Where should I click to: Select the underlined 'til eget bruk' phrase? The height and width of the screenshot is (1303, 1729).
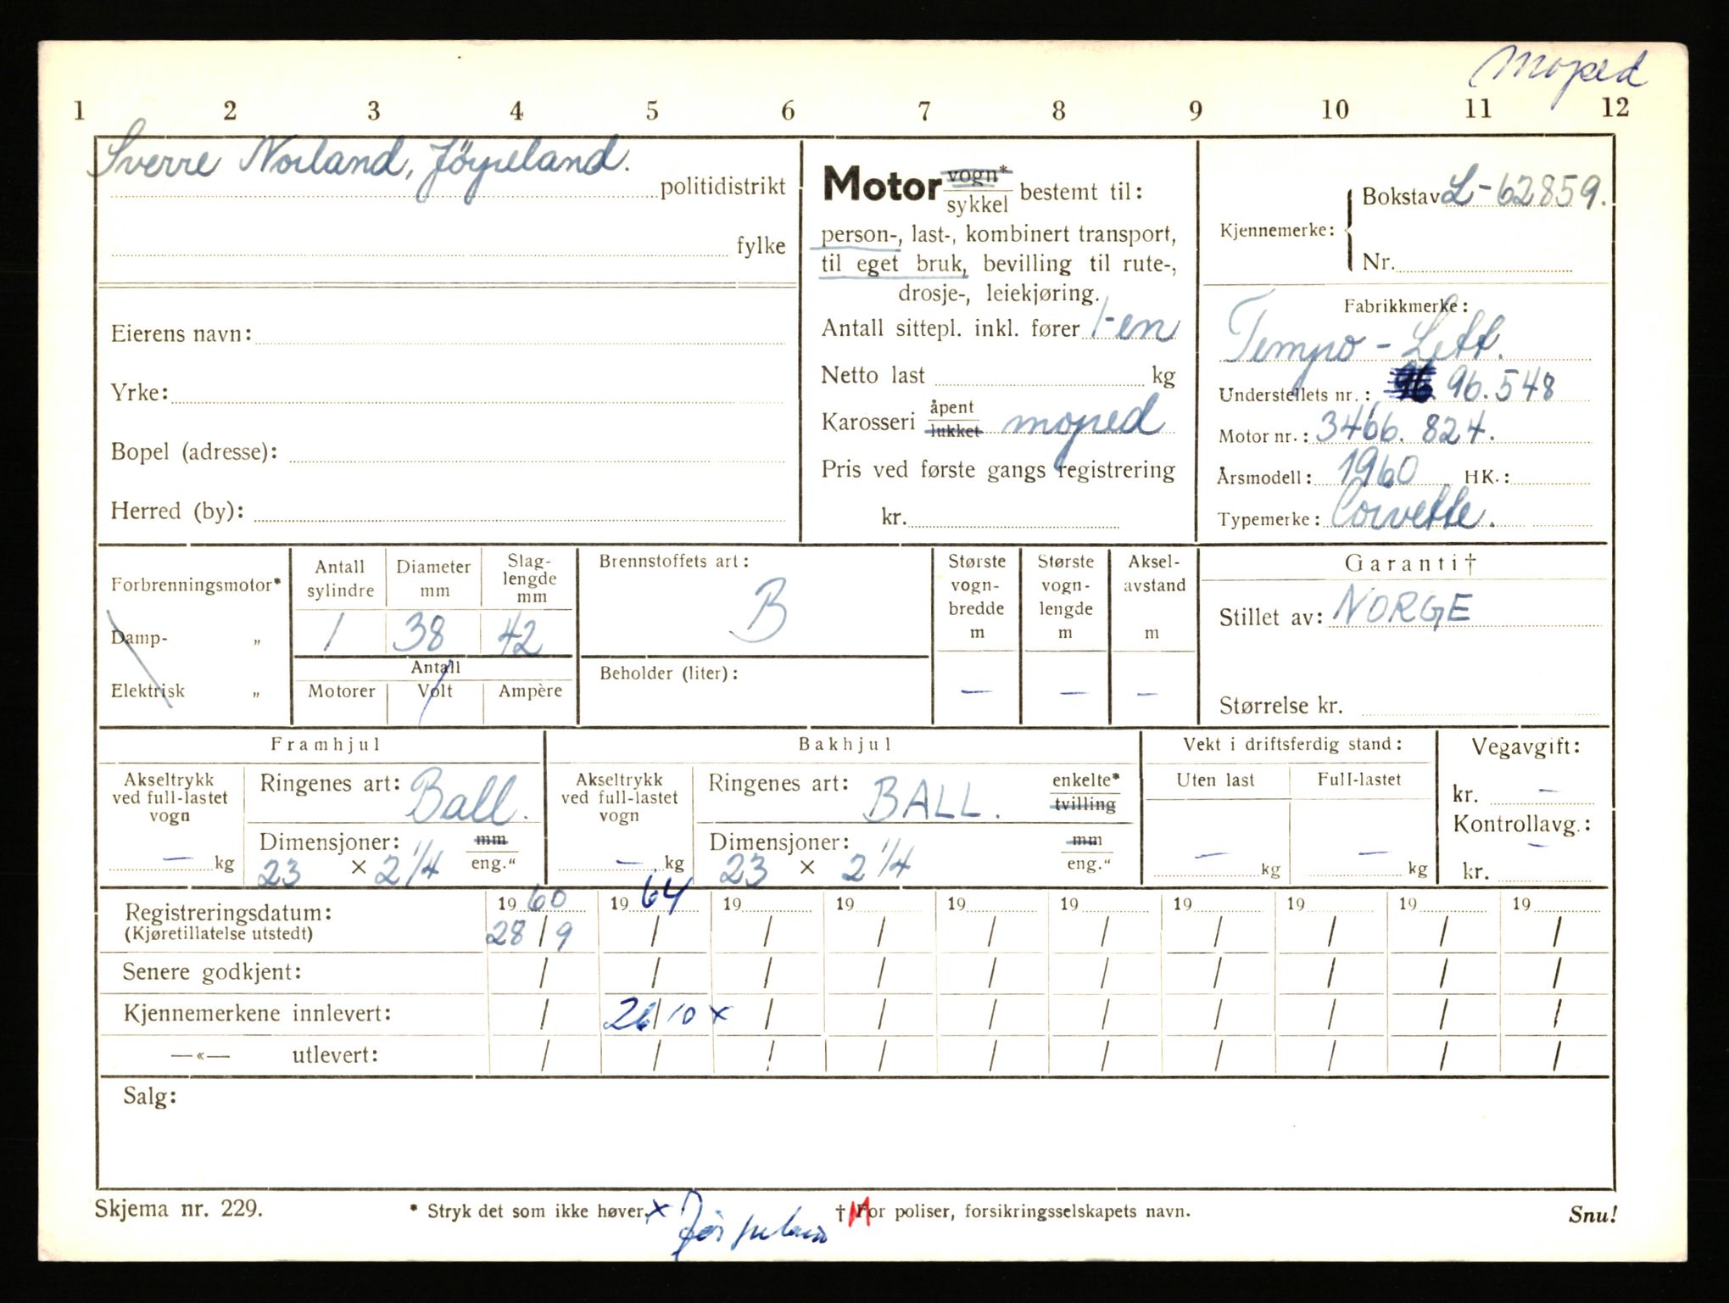pyautogui.click(x=893, y=265)
